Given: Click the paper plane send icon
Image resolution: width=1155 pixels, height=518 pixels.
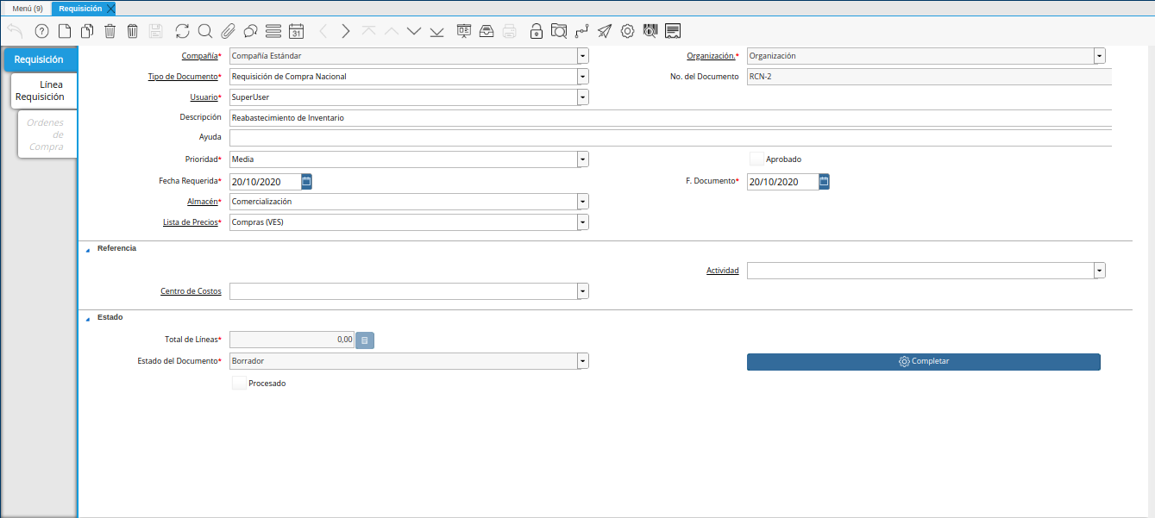Looking at the screenshot, I should click(x=605, y=32).
